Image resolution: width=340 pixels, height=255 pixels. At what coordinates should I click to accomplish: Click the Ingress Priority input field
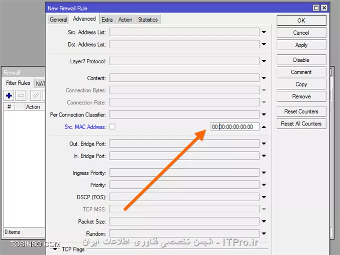point(184,173)
